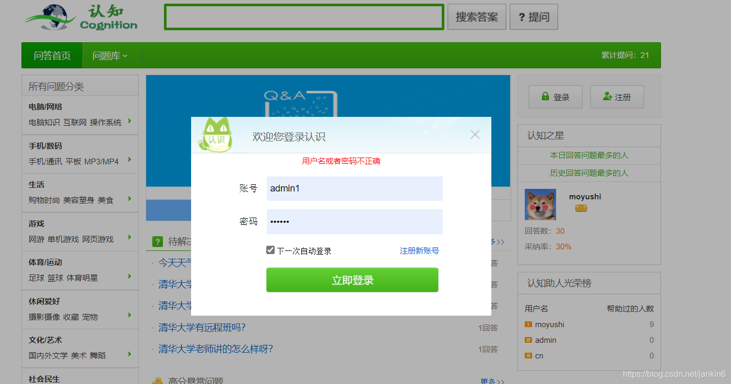The width and height of the screenshot is (731, 384).
Task: Open 手机/通讯 subcategory link
Action: (x=45, y=162)
